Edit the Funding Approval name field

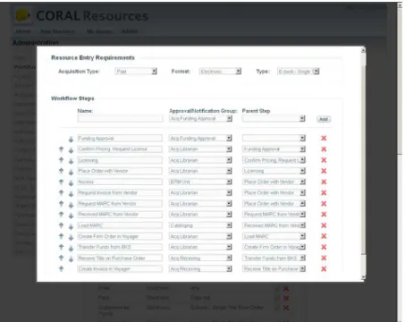tap(120, 139)
